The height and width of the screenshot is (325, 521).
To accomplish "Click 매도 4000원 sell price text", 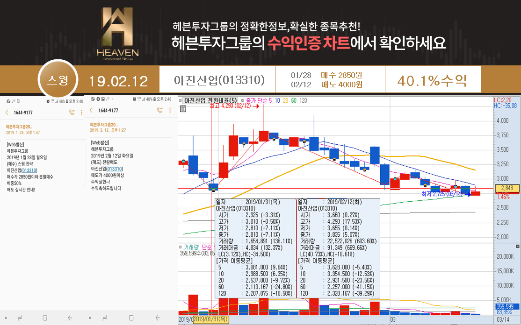I will pos(341,85).
